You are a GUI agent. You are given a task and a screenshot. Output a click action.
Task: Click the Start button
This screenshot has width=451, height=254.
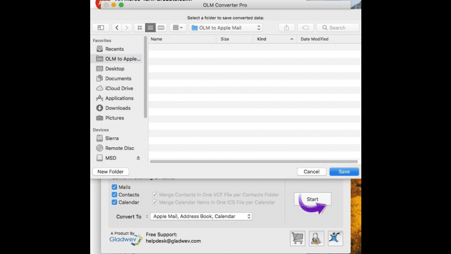pyautogui.click(x=313, y=199)
